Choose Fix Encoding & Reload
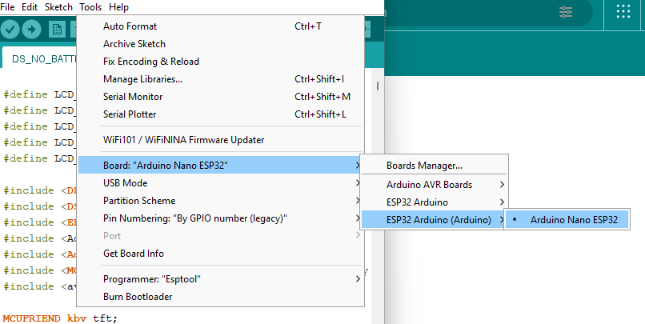Image resolution: width=645 pixels, height=324 pixels. click(x=221, y=62)
